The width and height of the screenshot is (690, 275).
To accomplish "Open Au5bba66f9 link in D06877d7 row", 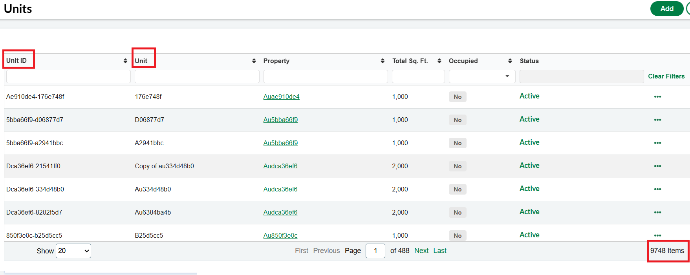I will click(280, 120).
